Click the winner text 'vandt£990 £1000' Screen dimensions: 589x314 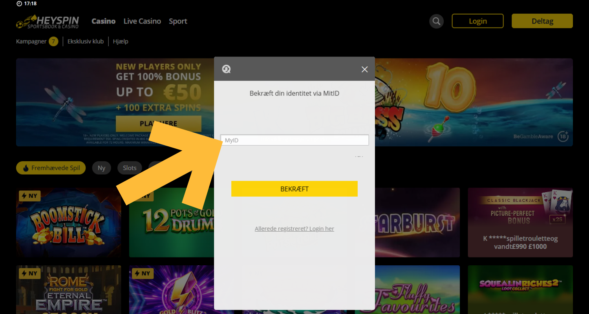point(520,246)
